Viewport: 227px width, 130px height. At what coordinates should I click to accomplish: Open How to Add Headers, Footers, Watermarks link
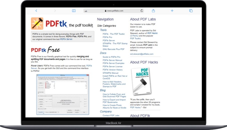[x=114, y=84]
